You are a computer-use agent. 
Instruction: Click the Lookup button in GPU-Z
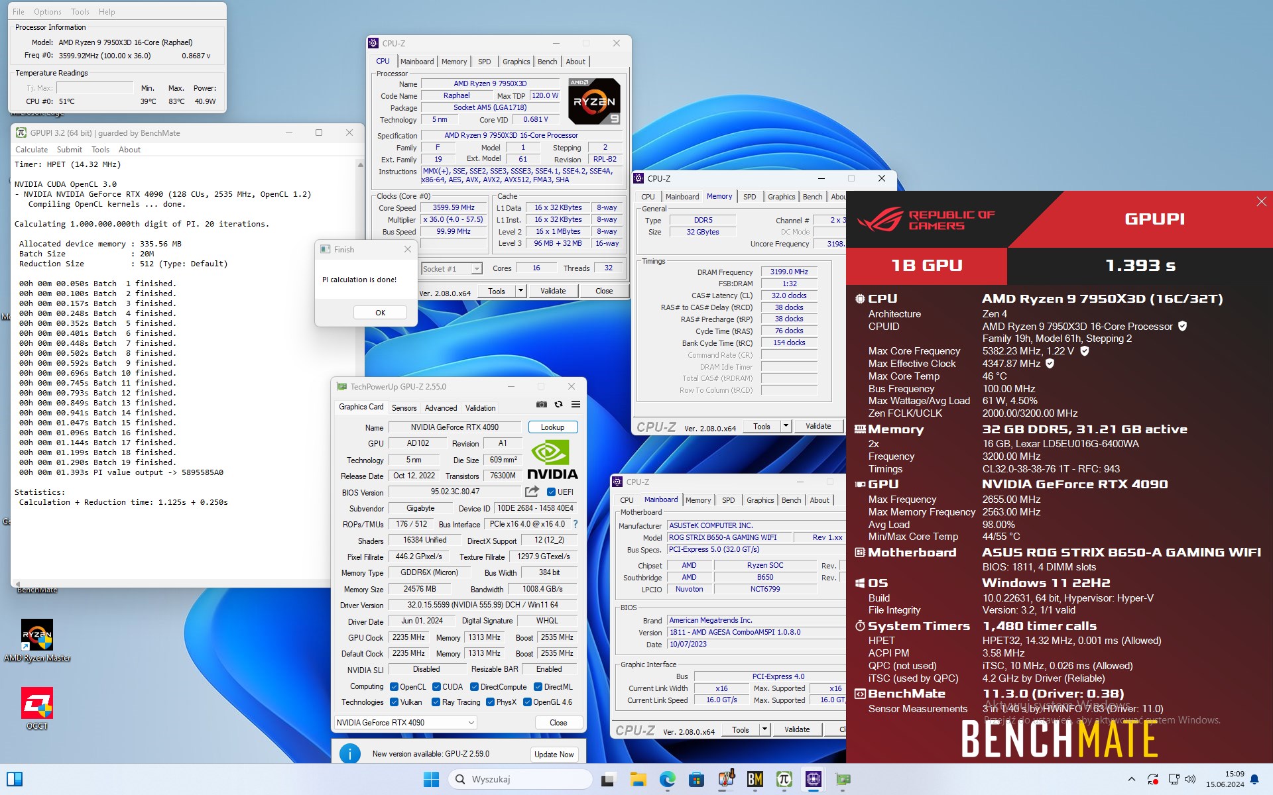click(552, 427)
